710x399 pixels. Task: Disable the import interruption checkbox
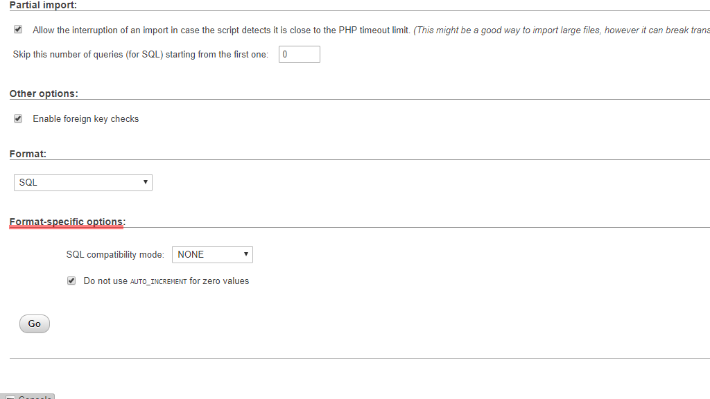point(18,30)
